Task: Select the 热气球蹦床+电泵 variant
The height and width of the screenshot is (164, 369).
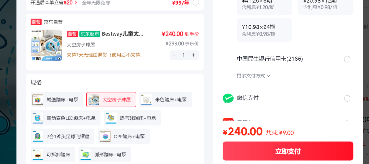Action: [x=132, y=118]
